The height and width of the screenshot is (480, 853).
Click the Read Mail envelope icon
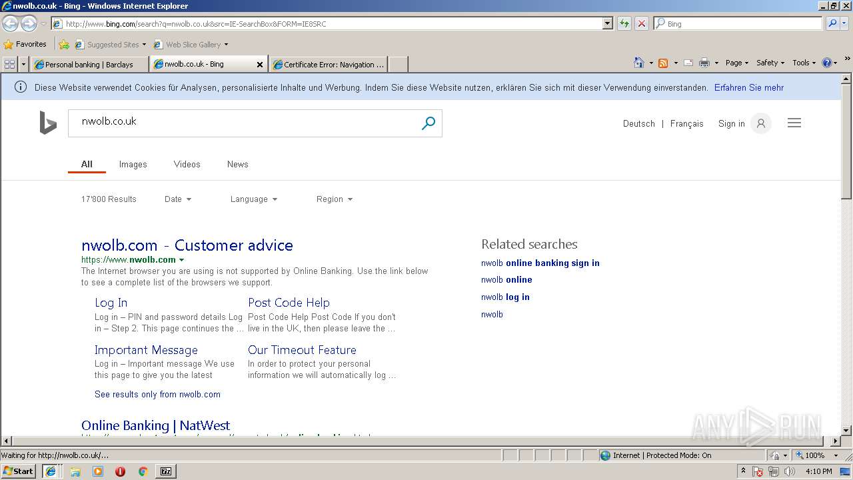point(688,63)
